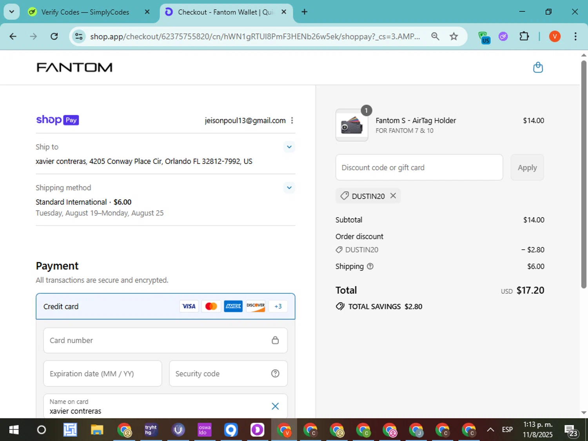This screenshot has width=588, height=441.
Task: Go back to the previous page
Action: [13, 36]
